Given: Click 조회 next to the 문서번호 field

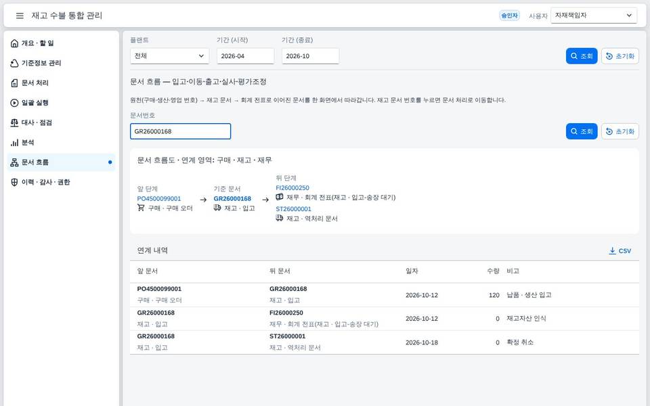Looking at the screenshot, I should 582,131.
